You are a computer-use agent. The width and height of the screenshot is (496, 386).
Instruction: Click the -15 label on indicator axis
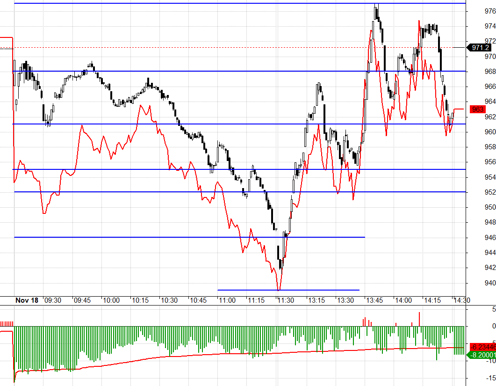491,377
